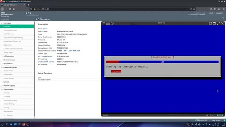Expand the iLO Federation section
This screenshot has width=226, height=127.
(x=2, y=56)
